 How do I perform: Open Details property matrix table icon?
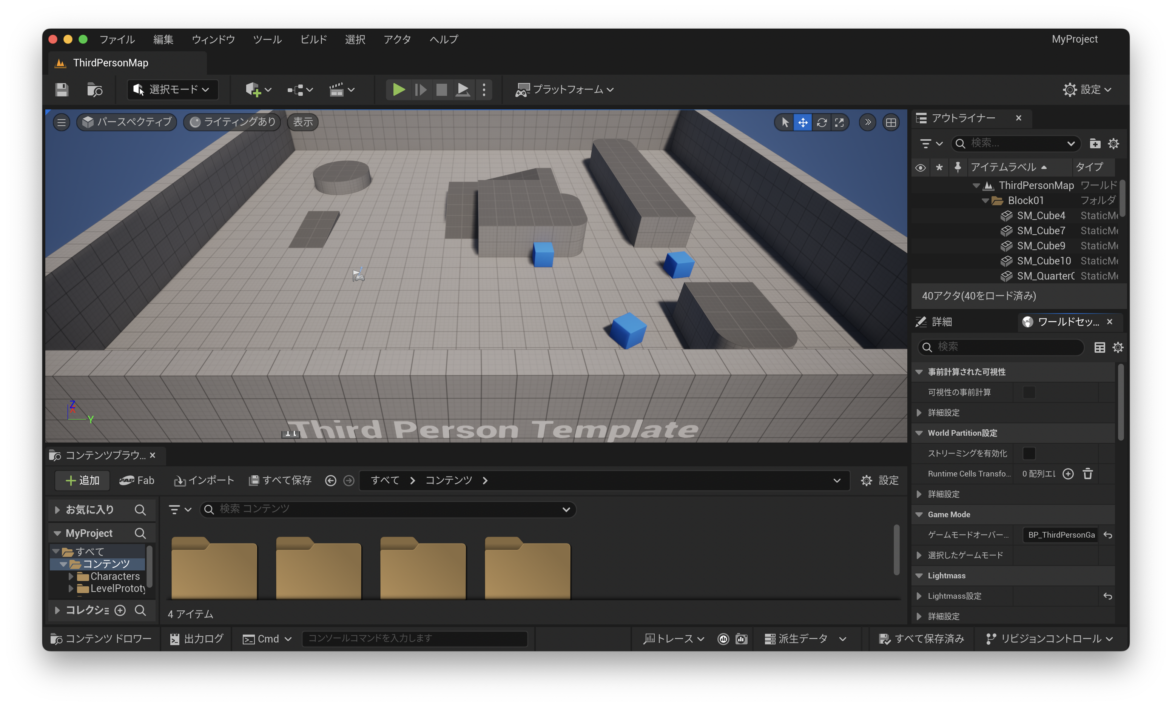(1100, 347)
